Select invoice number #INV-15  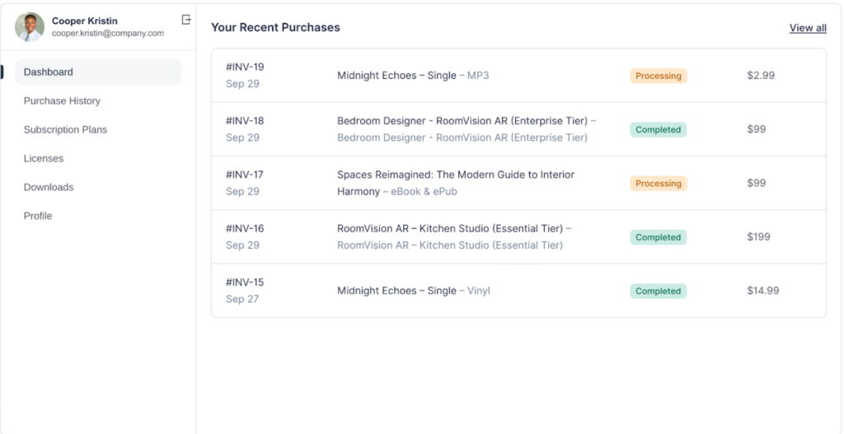(x=245, y=282)
